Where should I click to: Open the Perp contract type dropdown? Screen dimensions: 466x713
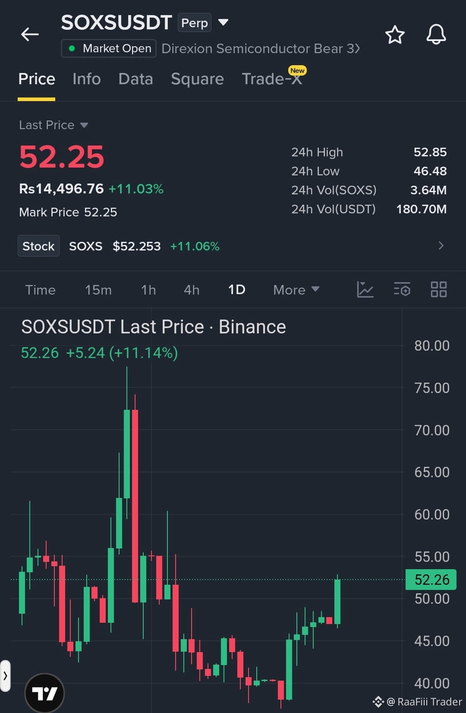[203, 22]
